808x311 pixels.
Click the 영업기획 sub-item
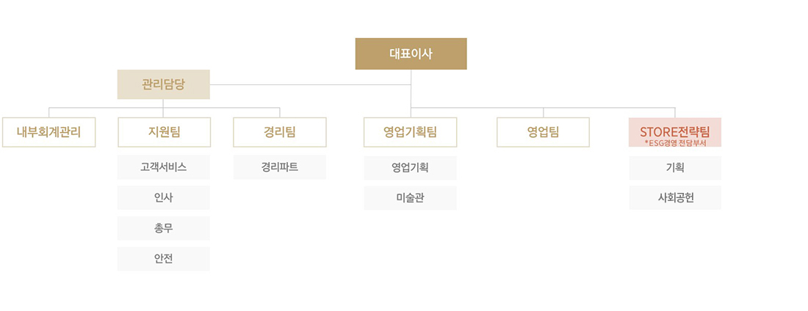click(x=410, y=167)
